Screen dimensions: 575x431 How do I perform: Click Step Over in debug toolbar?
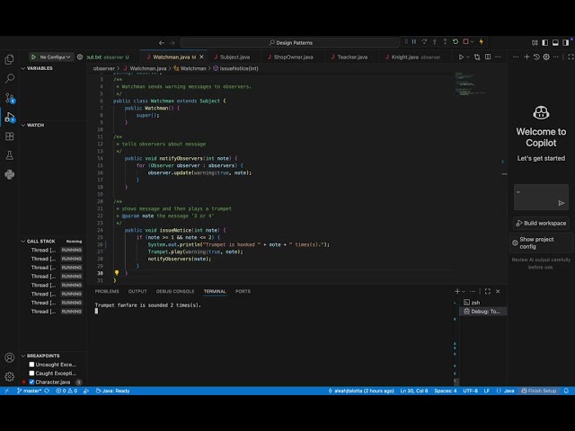pyautogui.click(x=424, y=42)
